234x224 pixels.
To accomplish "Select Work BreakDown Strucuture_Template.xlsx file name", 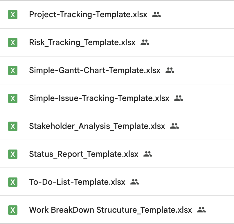I will 110,210.
